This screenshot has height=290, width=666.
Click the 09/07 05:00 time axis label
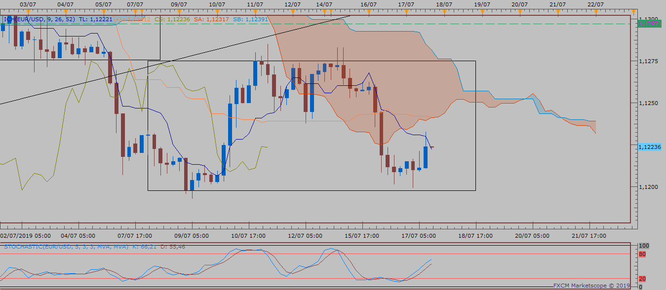point(192,236)
